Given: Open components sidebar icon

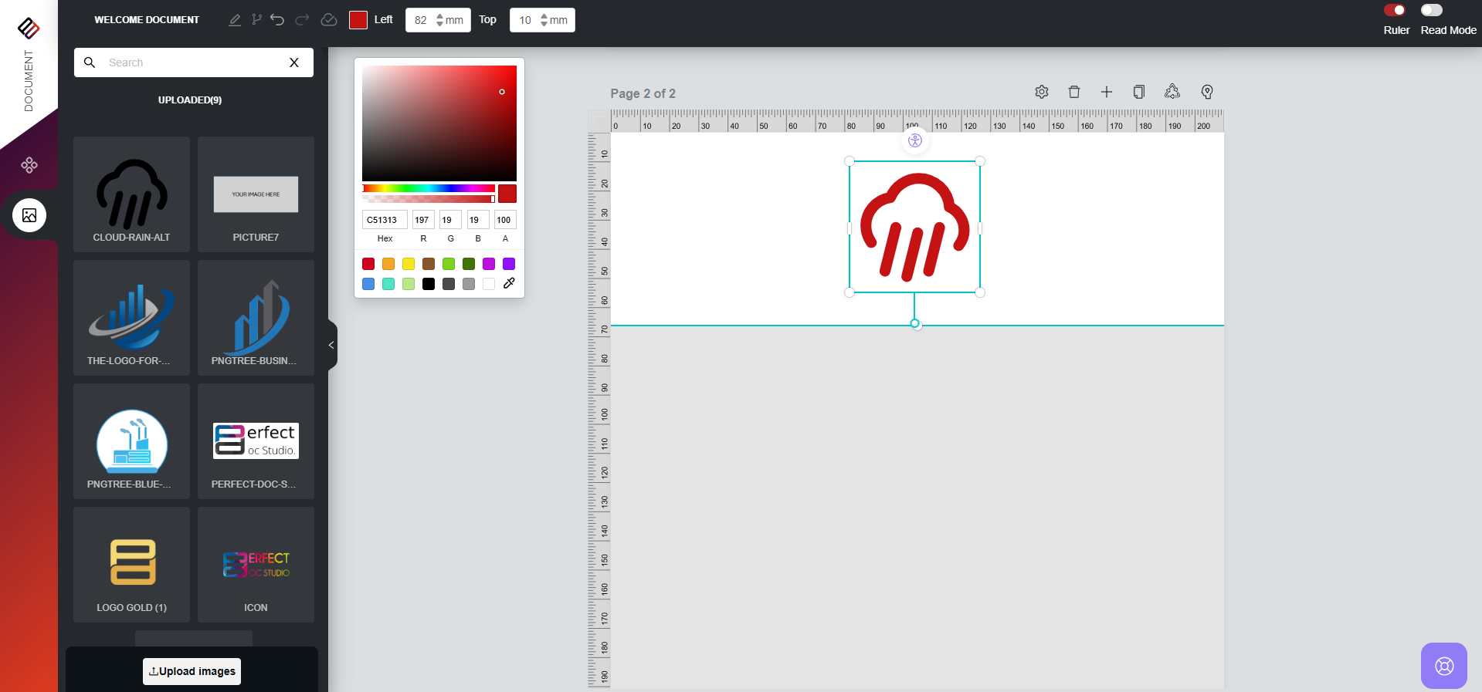Looking at the screenshot, I should [x=29, y=165].
